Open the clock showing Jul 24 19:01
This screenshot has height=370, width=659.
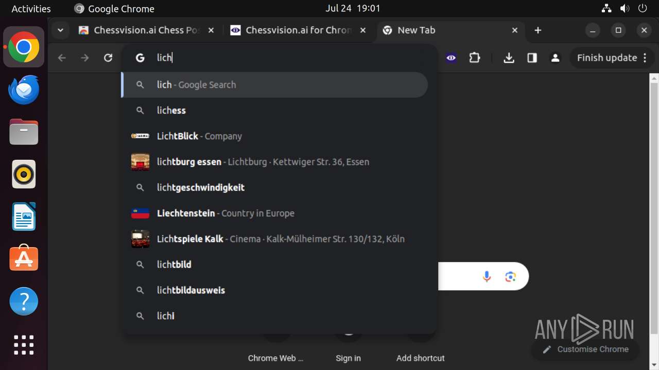[x=353, y=9]
